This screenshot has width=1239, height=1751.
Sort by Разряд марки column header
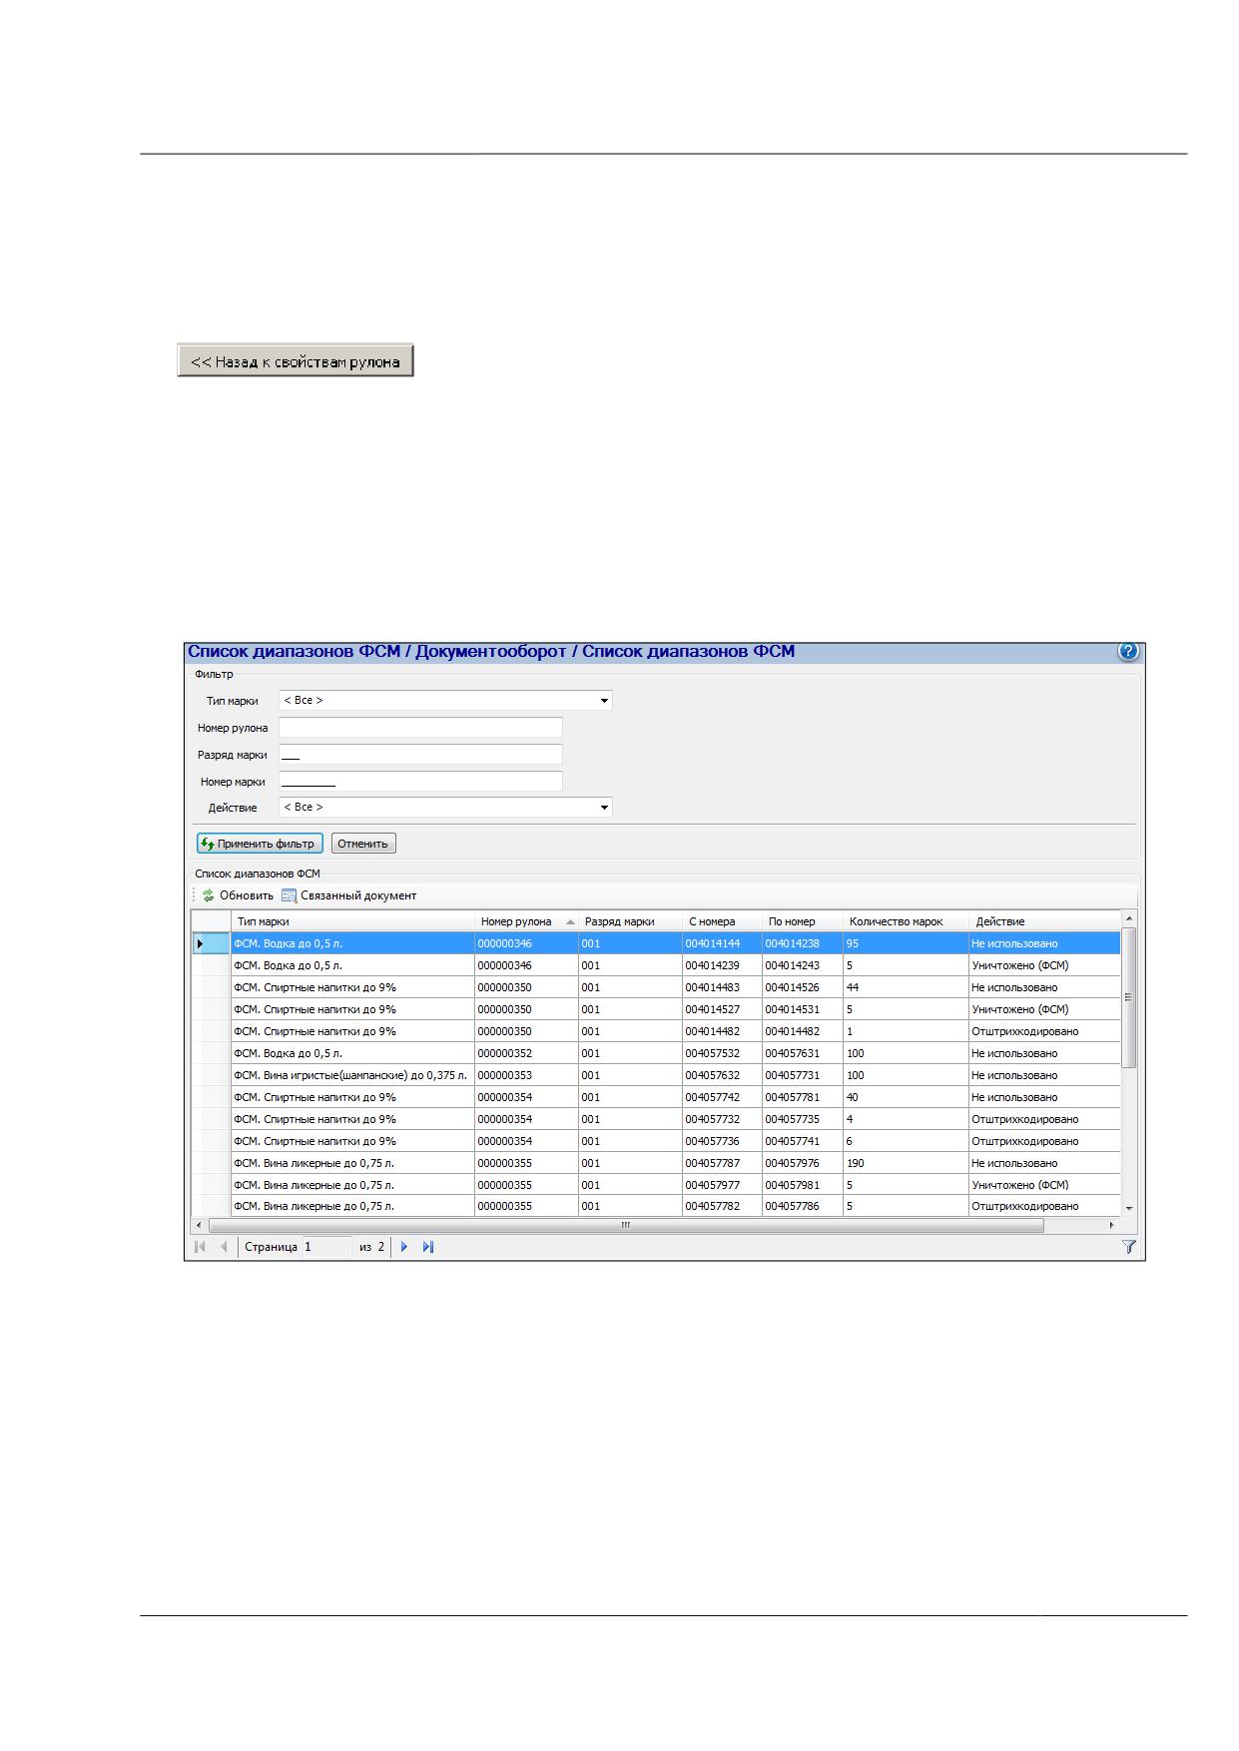(630, 921)
